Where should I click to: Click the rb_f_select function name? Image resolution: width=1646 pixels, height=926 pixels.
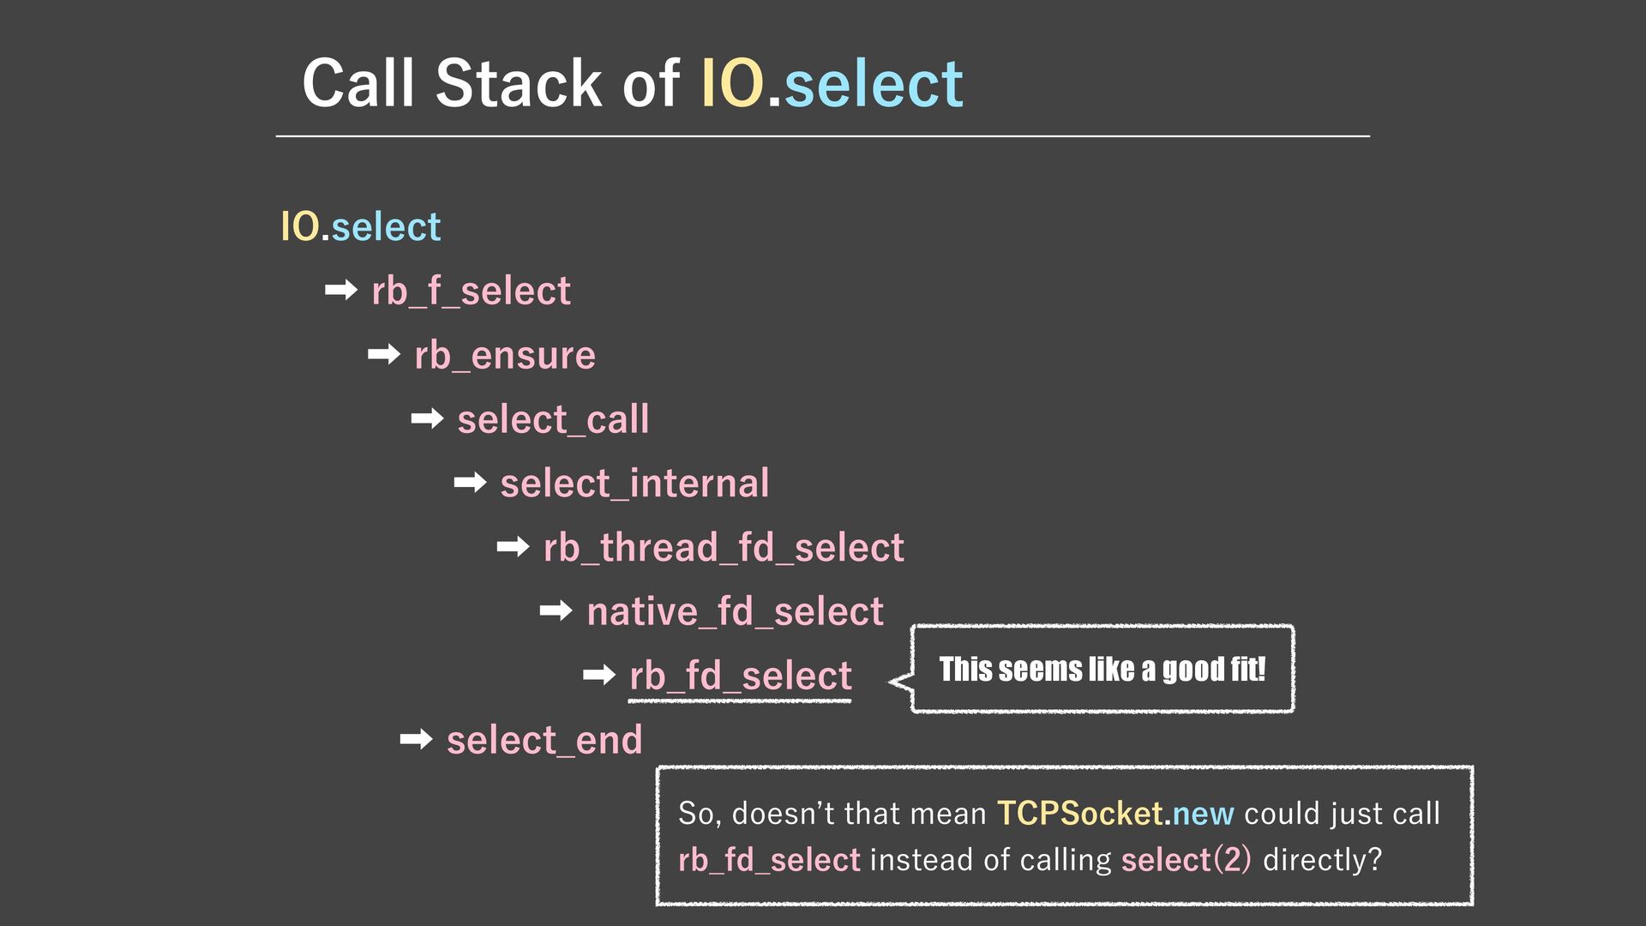coord(471,291)
